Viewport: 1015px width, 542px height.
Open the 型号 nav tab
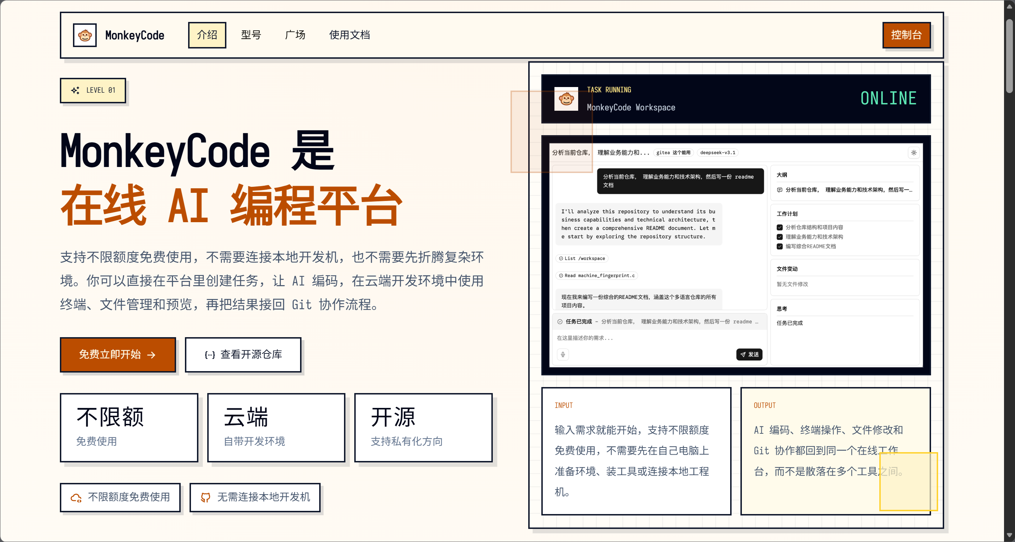(x=251, y=35)
